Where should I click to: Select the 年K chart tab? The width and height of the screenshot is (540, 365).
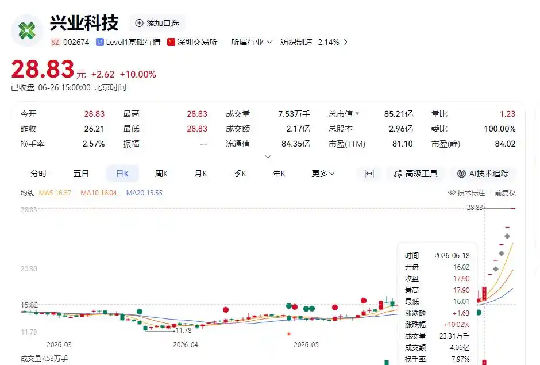coord(279,174)
